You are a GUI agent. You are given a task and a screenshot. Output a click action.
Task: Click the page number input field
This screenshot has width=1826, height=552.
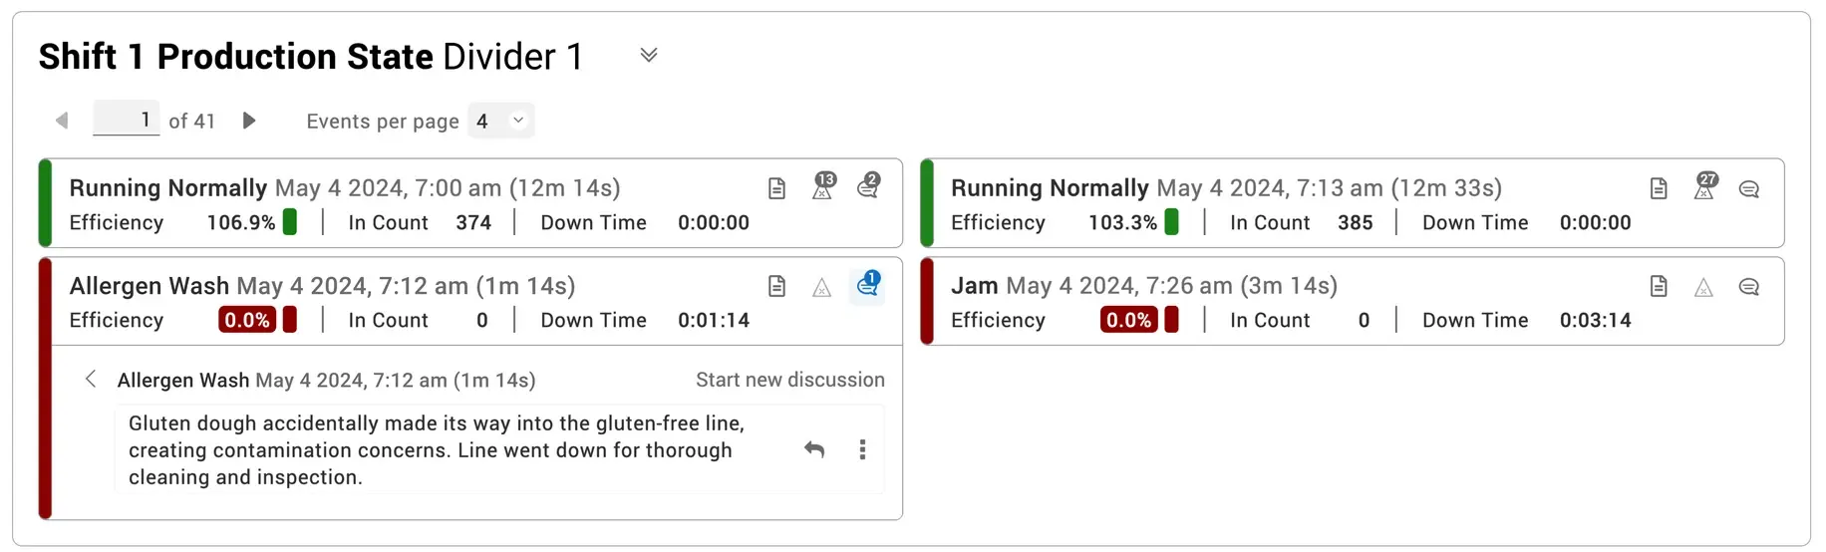pyautogui.click(x=126, y=120)
